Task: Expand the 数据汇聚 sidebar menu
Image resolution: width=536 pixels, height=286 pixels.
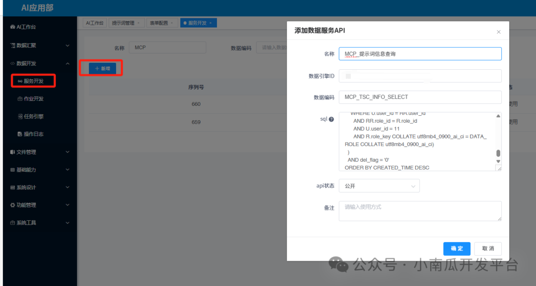Action: pyautogui.click(x=67, y=46)
